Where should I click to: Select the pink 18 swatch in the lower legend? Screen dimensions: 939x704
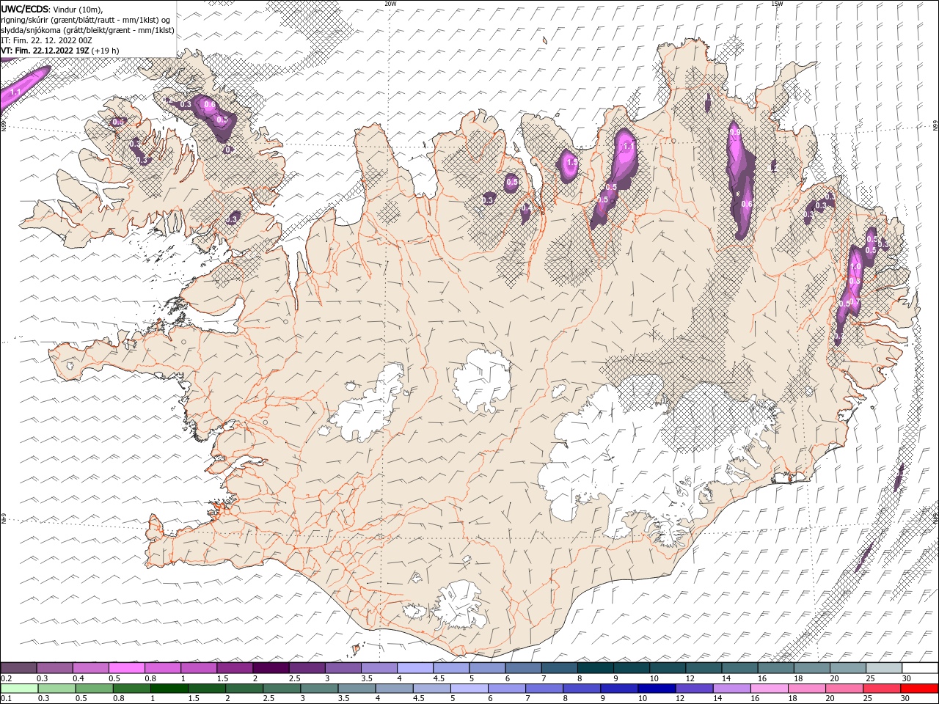(807, 688)
